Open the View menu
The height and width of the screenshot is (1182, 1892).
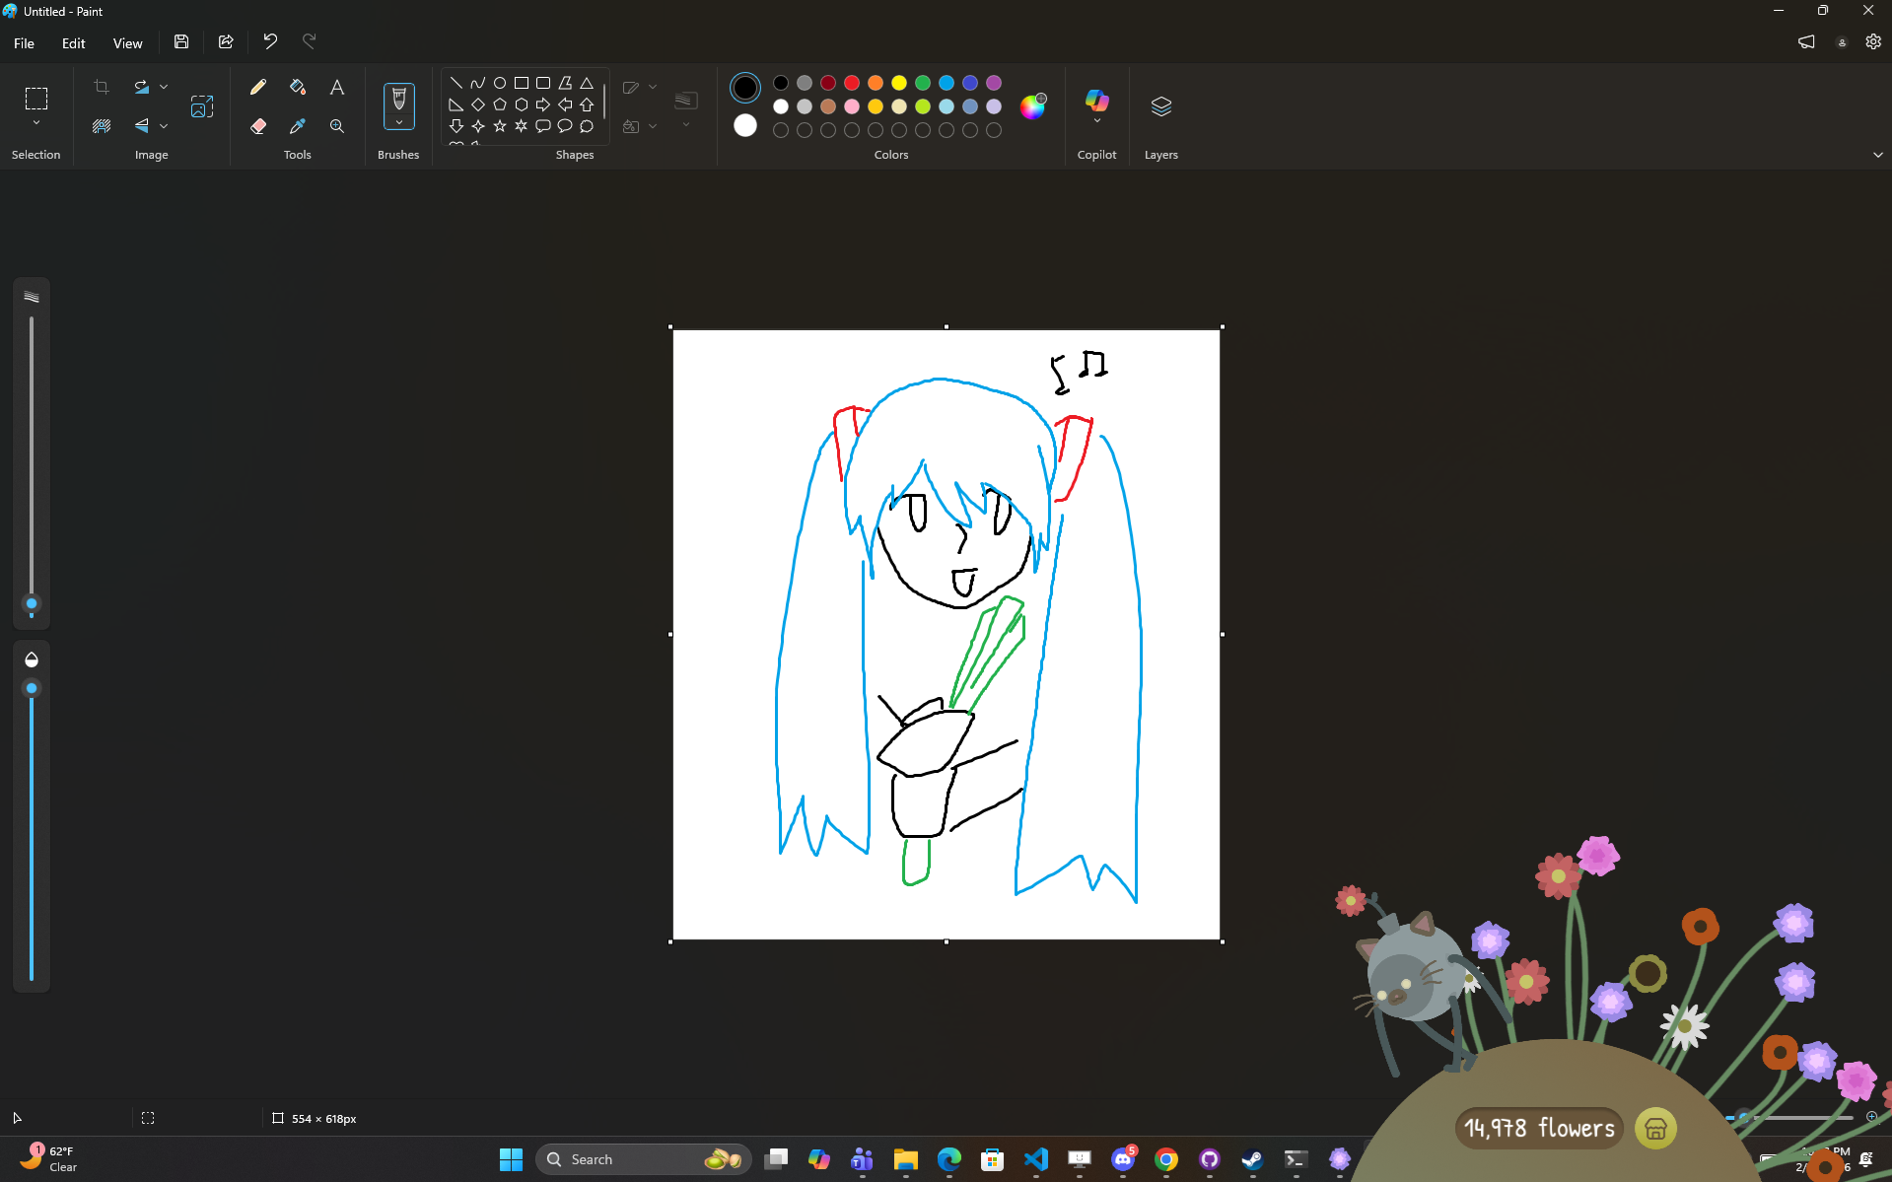(128, 43)
